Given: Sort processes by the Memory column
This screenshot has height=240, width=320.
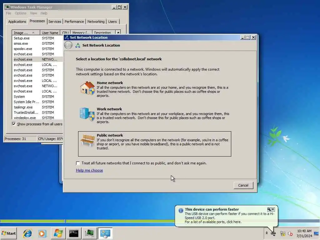Looking at the screenshot, I should (81, 32).
